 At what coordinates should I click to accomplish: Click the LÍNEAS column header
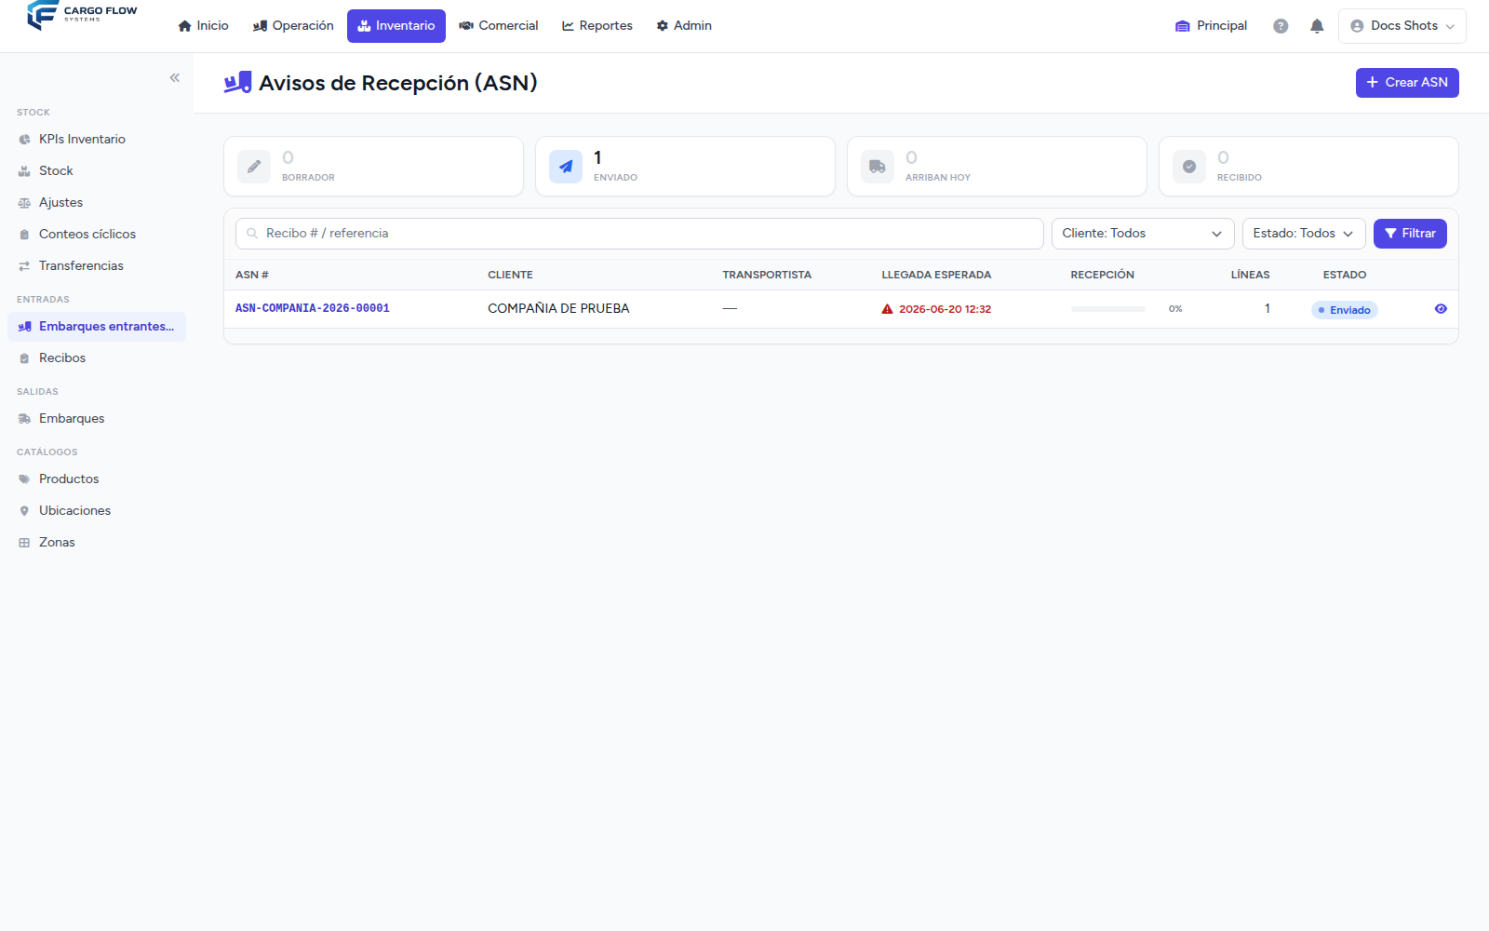point(1250,276)
